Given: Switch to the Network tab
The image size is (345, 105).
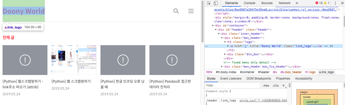Looking at the screenshot, I should pyautogui.click(x=285, y=3).
